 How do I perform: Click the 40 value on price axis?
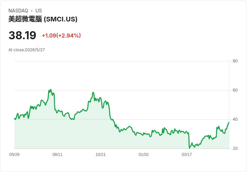click(235, 119)
